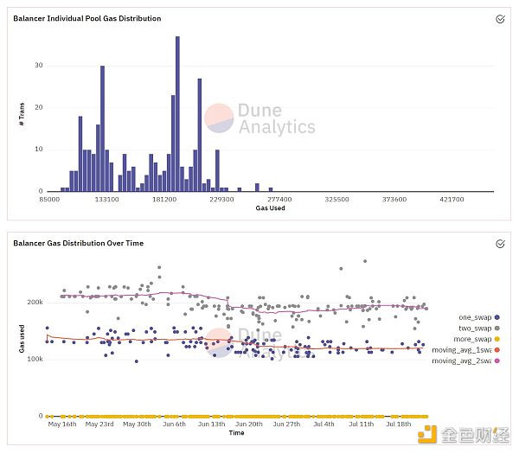Viewport: 519px width, 453px height.
Task: Toggle the one_swap series in the legend
Action: point(479,316)
